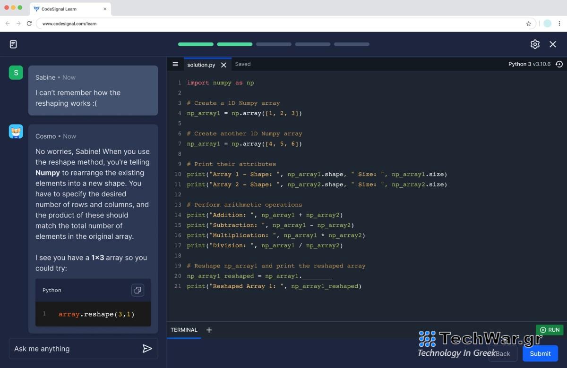
Task: Open settings via the gear icon
Action: pyautogui.click(x=535, y=44)
